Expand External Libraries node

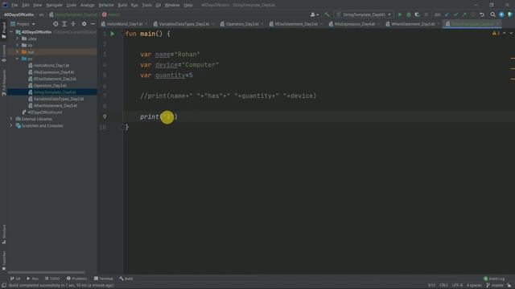[11, 119]
